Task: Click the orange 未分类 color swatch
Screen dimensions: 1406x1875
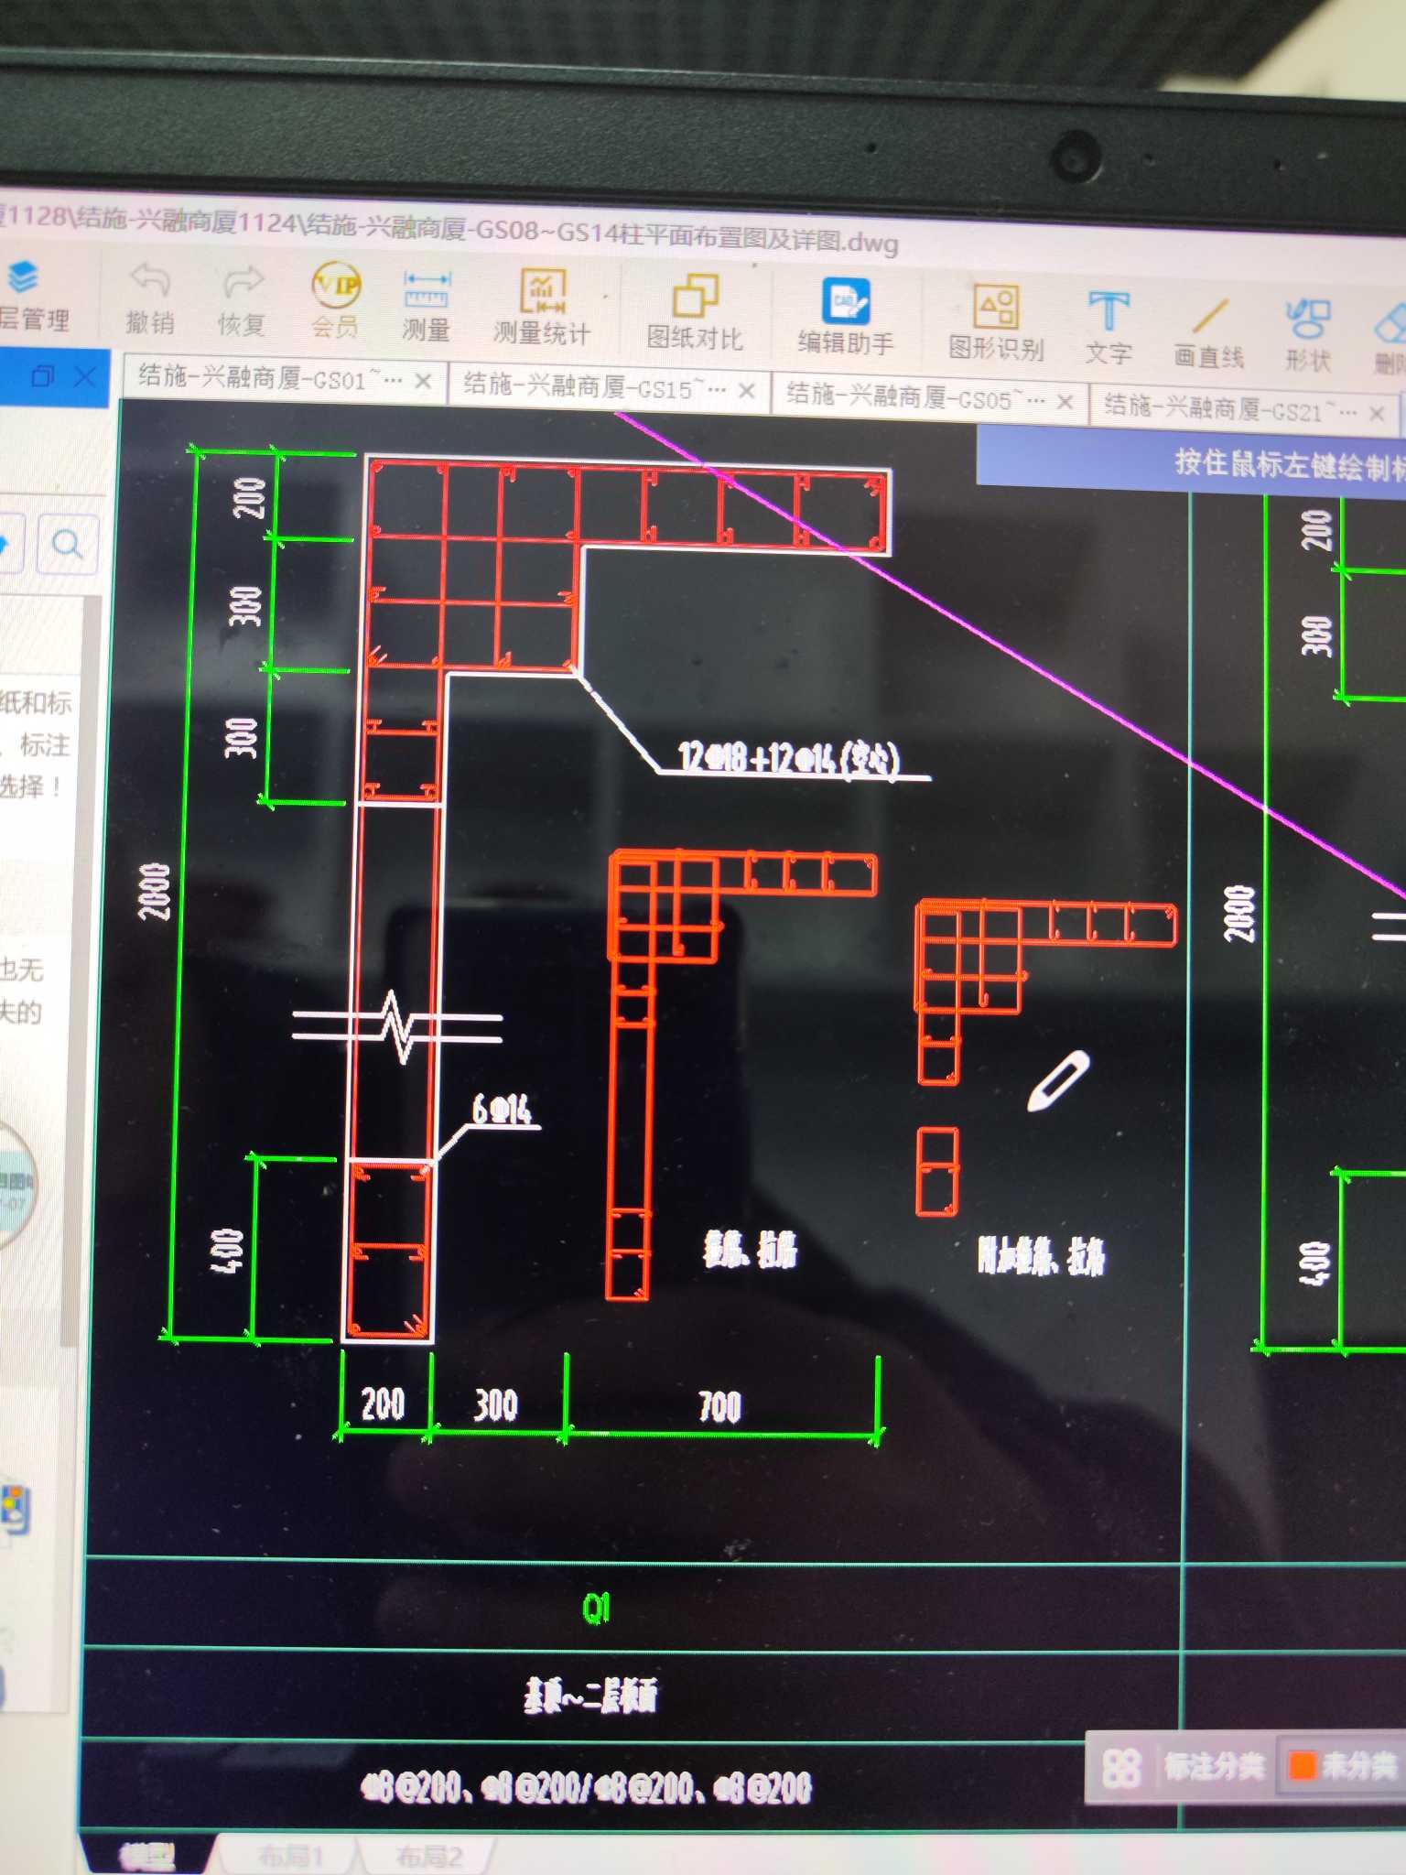Action: click(1302, 1764)
